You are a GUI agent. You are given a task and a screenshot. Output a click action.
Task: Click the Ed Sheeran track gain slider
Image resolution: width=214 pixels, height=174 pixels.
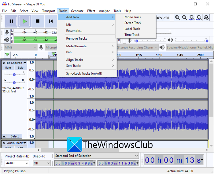pos(14,75)
